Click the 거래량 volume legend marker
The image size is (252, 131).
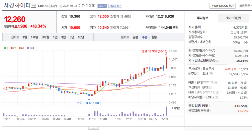[173, 108]
